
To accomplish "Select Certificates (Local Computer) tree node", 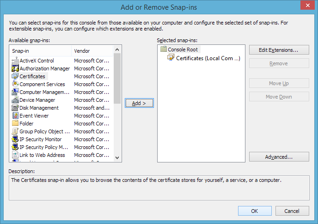I will coord(208,58).
